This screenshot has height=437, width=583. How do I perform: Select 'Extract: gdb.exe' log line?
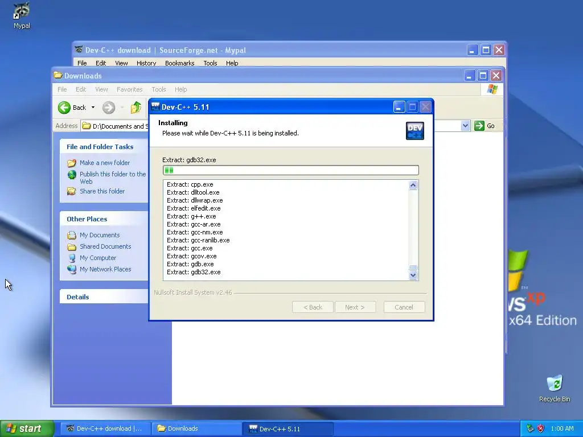[x=190, y=264]
